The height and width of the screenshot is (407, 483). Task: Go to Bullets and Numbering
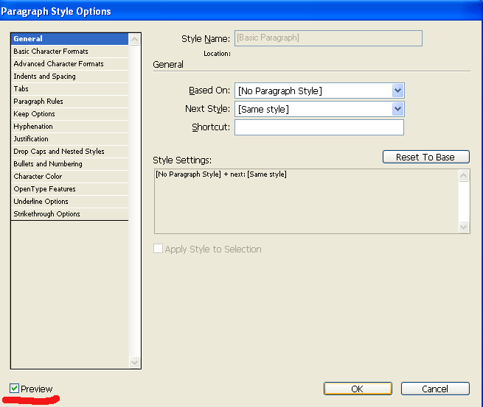click(x=69, y=164)
